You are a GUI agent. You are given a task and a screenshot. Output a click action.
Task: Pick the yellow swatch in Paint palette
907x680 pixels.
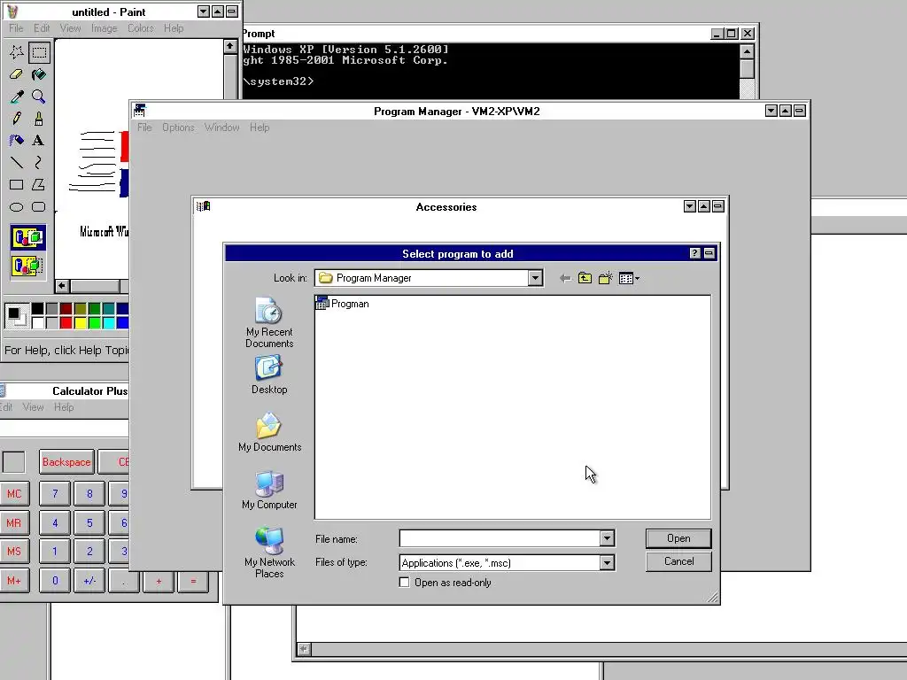click(81, 322)
